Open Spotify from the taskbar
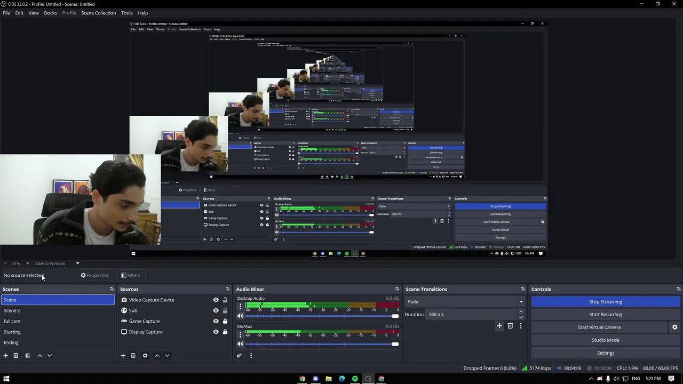Image resolution: width=683 pixels, height=384 pixels. [x=355, y=379]
